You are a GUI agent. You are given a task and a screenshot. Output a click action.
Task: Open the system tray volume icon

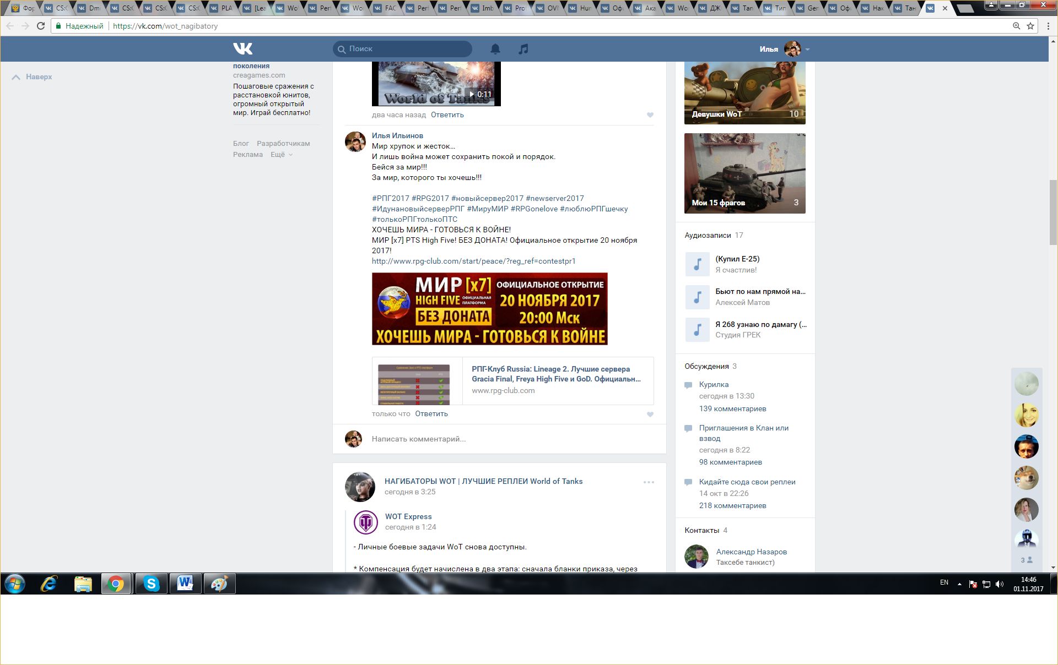click(x=1000, y=584)
